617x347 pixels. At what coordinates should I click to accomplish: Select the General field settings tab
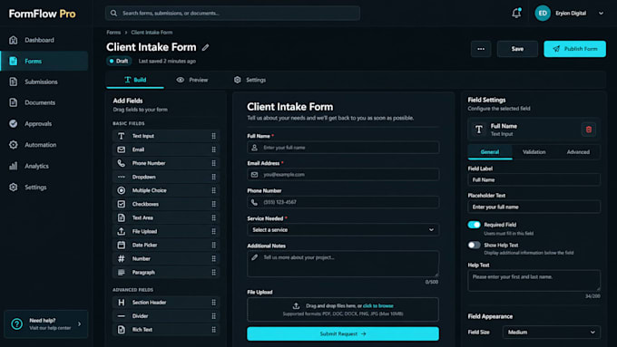490,151
